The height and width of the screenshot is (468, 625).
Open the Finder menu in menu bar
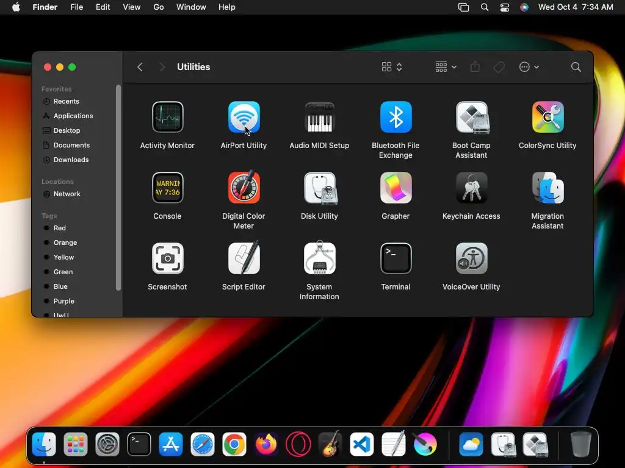tap(45, 7)
